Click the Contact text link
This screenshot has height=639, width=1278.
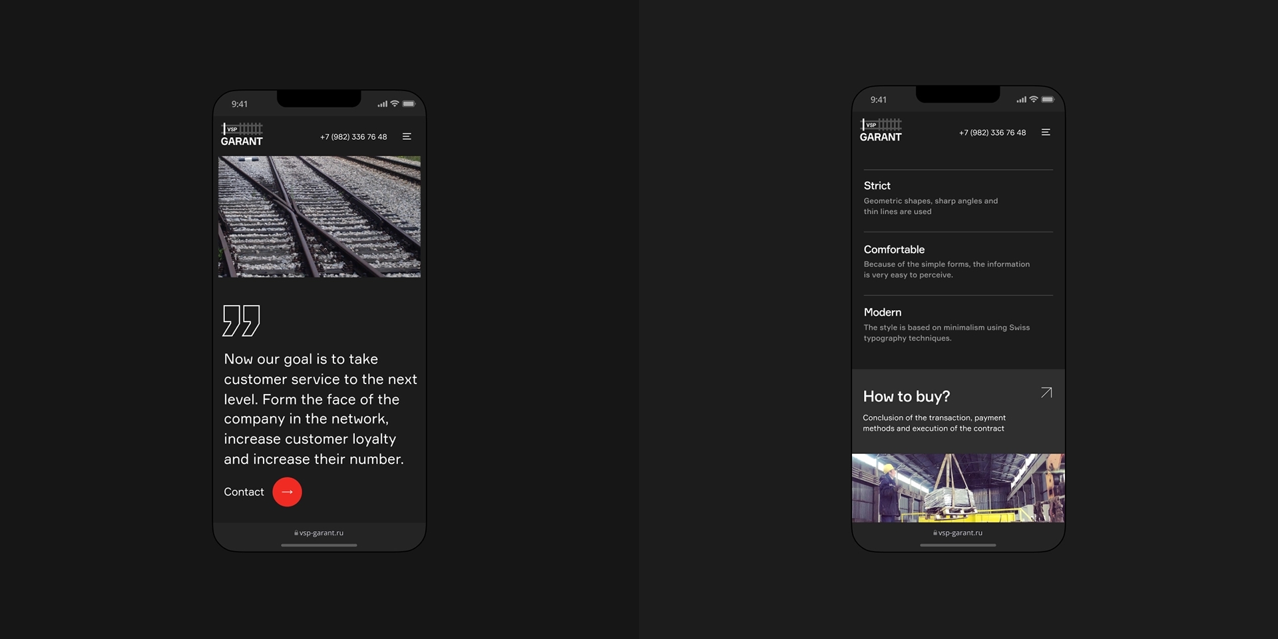[x=244, y=492]
